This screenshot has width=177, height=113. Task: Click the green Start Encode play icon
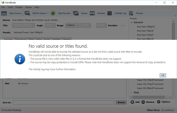coord(53,13)
